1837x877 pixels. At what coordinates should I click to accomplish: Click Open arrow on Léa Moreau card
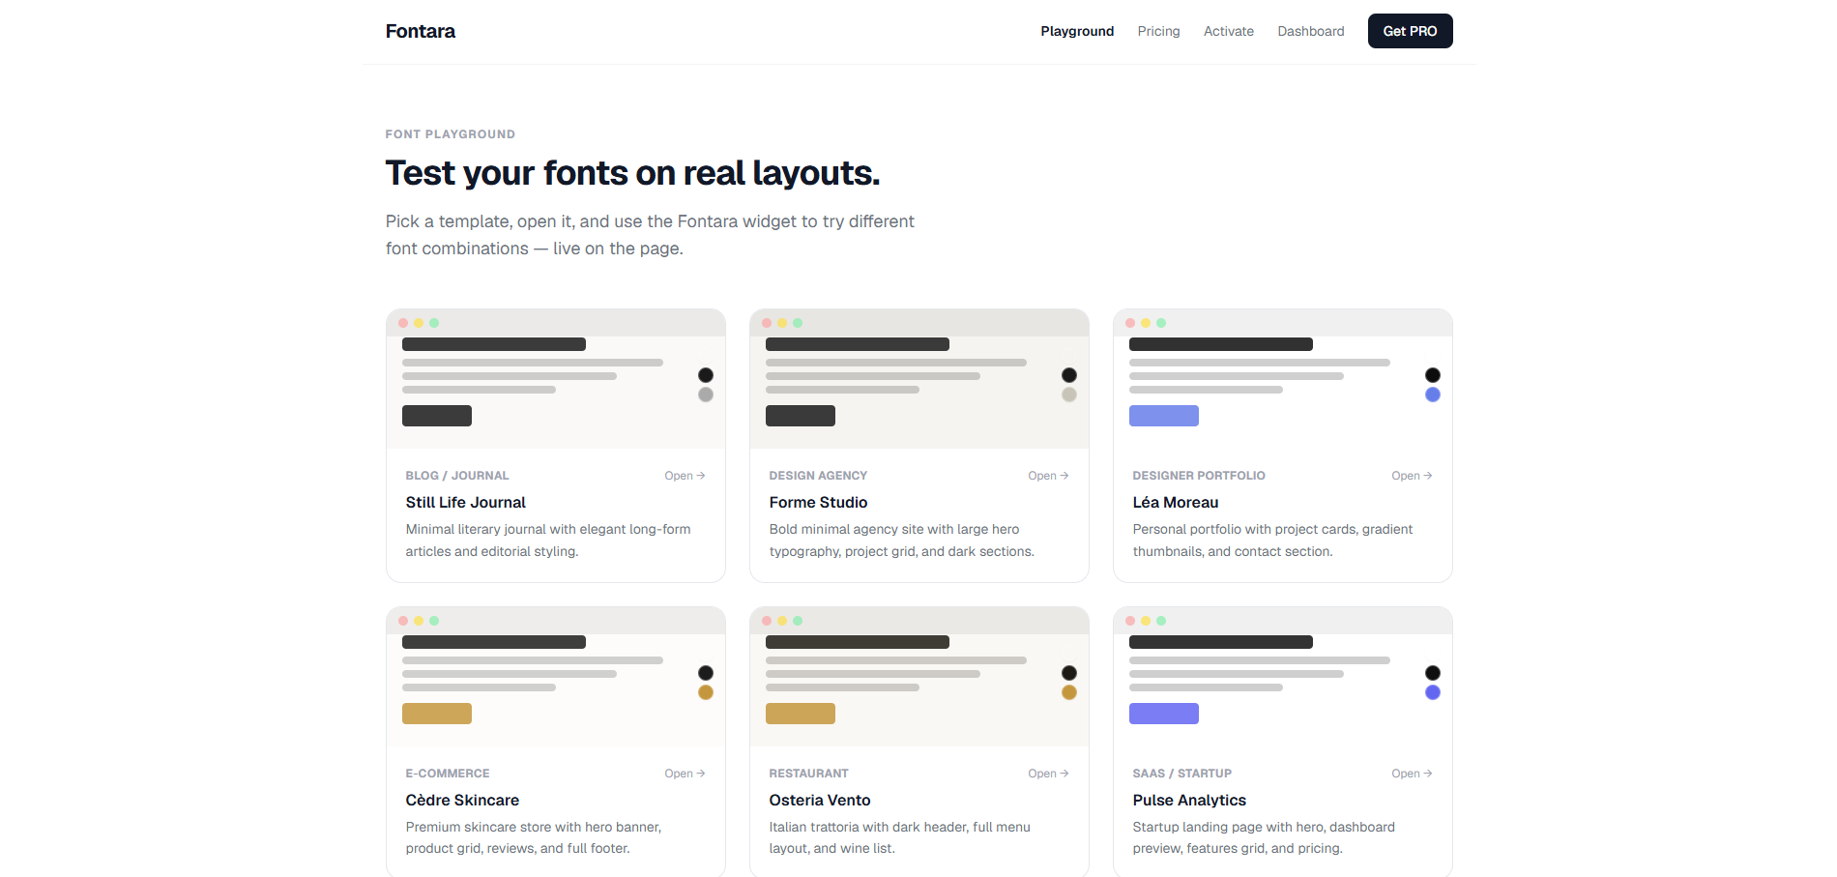pos(1412,476)
